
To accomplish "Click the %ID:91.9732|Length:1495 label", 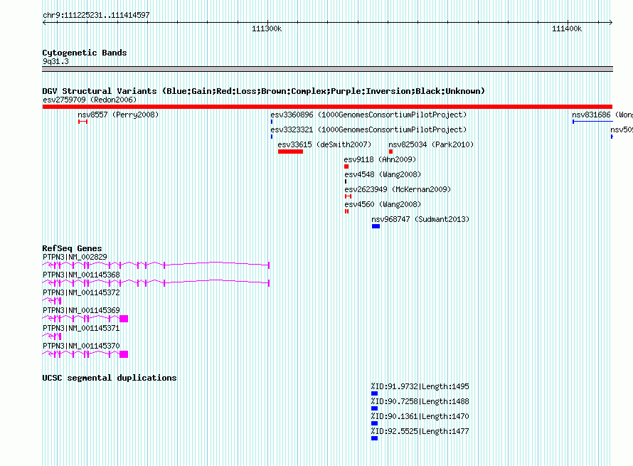I will 420,386.
